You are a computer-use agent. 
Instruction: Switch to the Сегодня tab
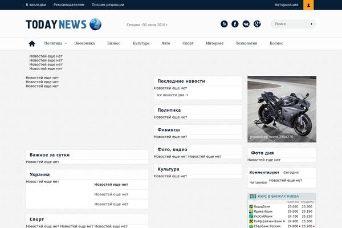[x=291, y=172]
